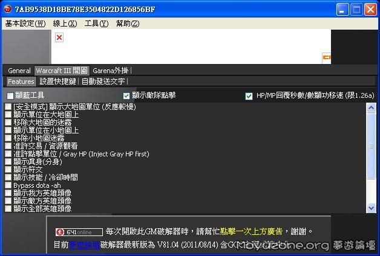Uncheck HP/MP回覆秒數 option
This screenshot has width=380, height=256.
[249, 96]
